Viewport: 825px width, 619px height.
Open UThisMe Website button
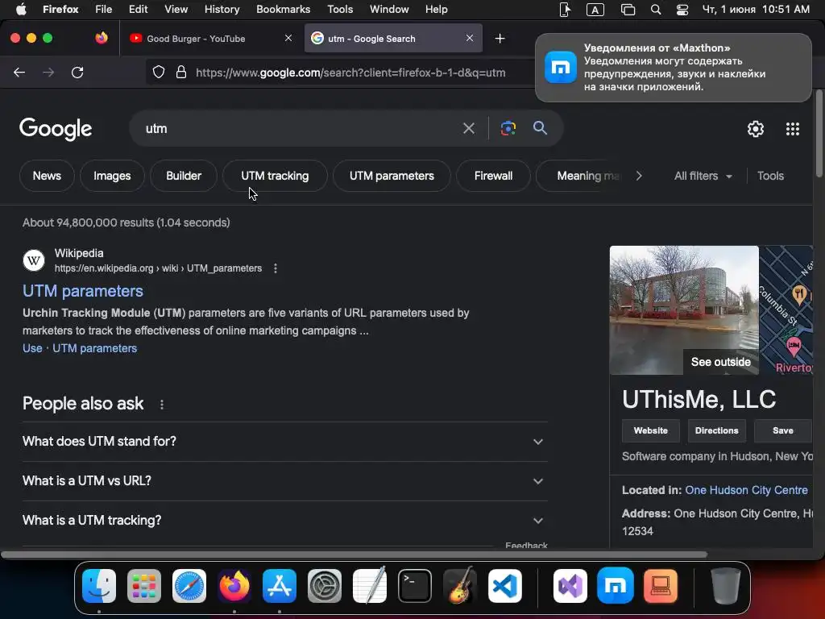650,430
